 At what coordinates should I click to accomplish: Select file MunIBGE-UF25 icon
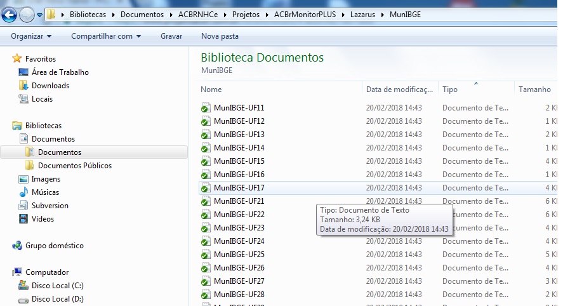click(x=206, y=255)
